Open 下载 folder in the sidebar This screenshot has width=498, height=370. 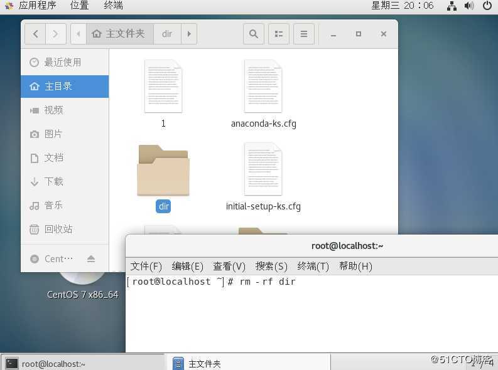click(65, 181)
